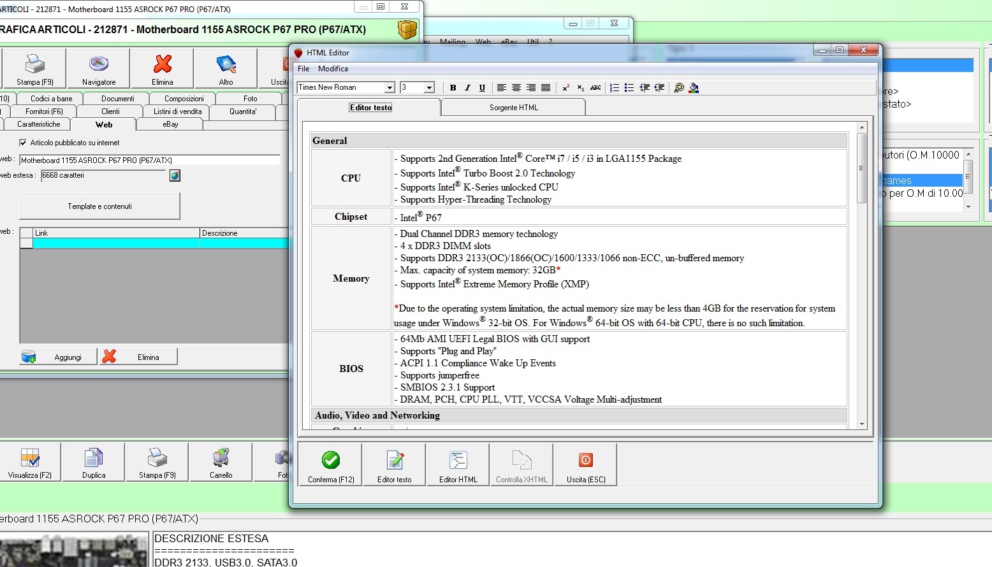Click the Duplica button
The height and width of the screenshot is (567, 992).
coord(94,463)
